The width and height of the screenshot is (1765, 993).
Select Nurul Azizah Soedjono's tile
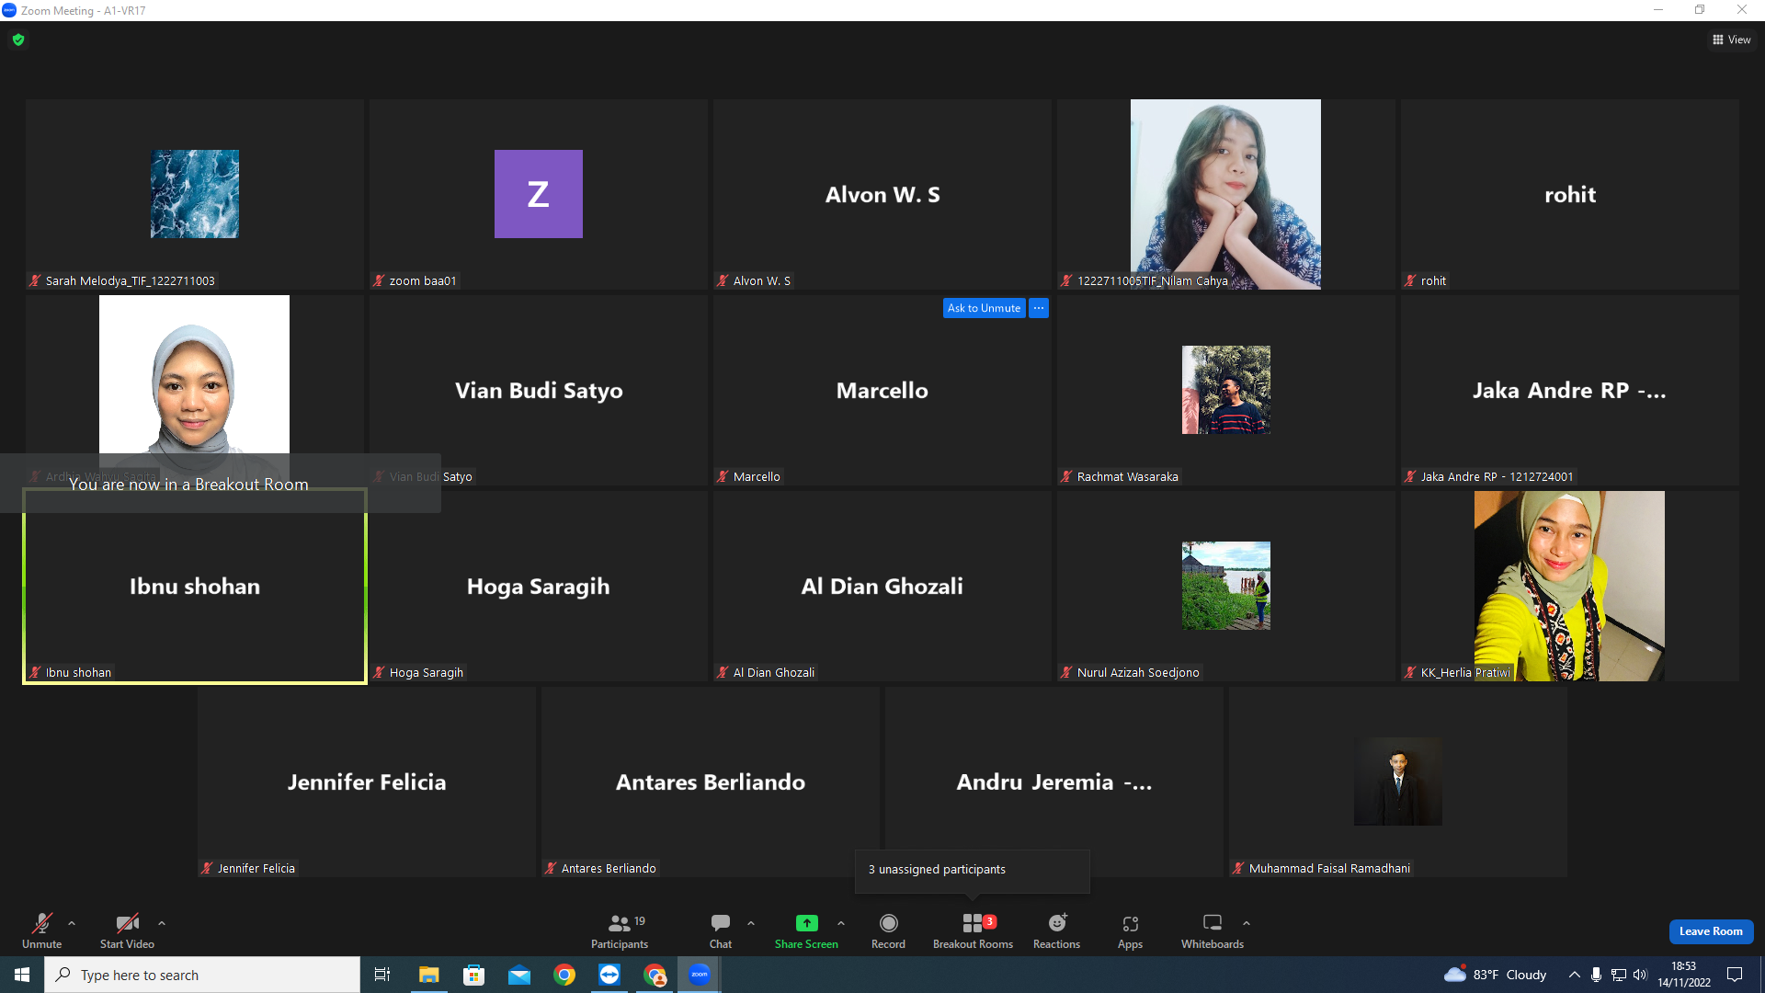pos(1226,586)
